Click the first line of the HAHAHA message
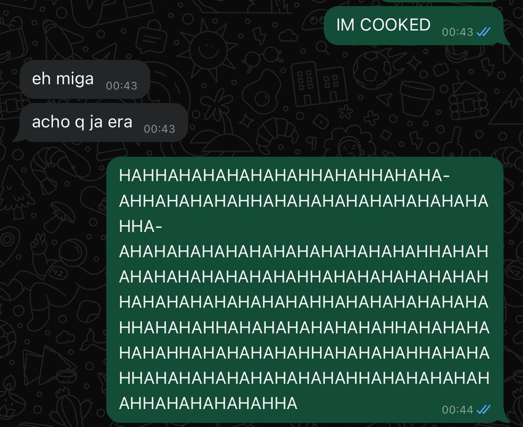The height and width of the screenshot is (427, 523). coord(284,176)
